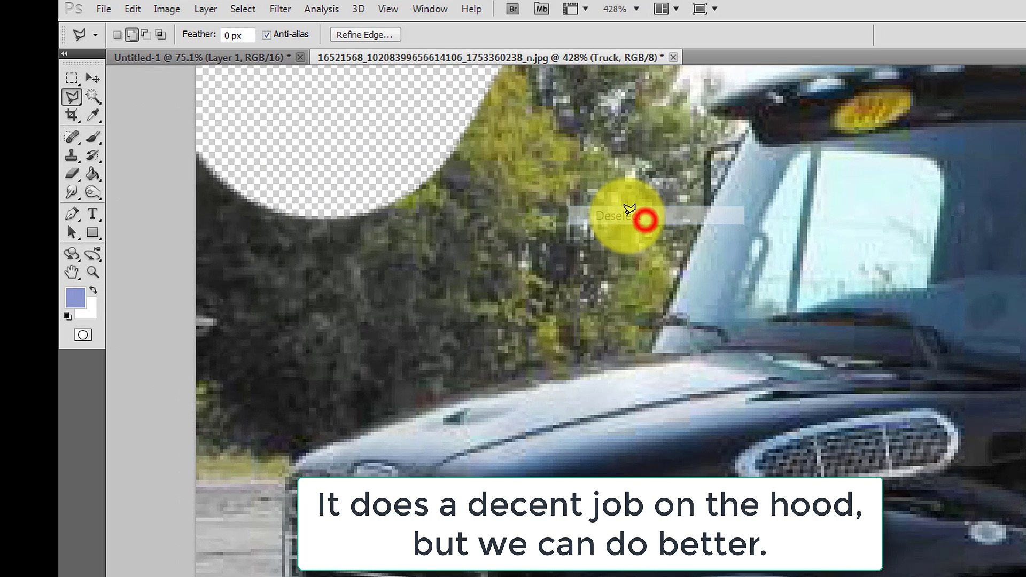
Task: Toggle the Anti-alias checkbox
Action: (267, 35)
